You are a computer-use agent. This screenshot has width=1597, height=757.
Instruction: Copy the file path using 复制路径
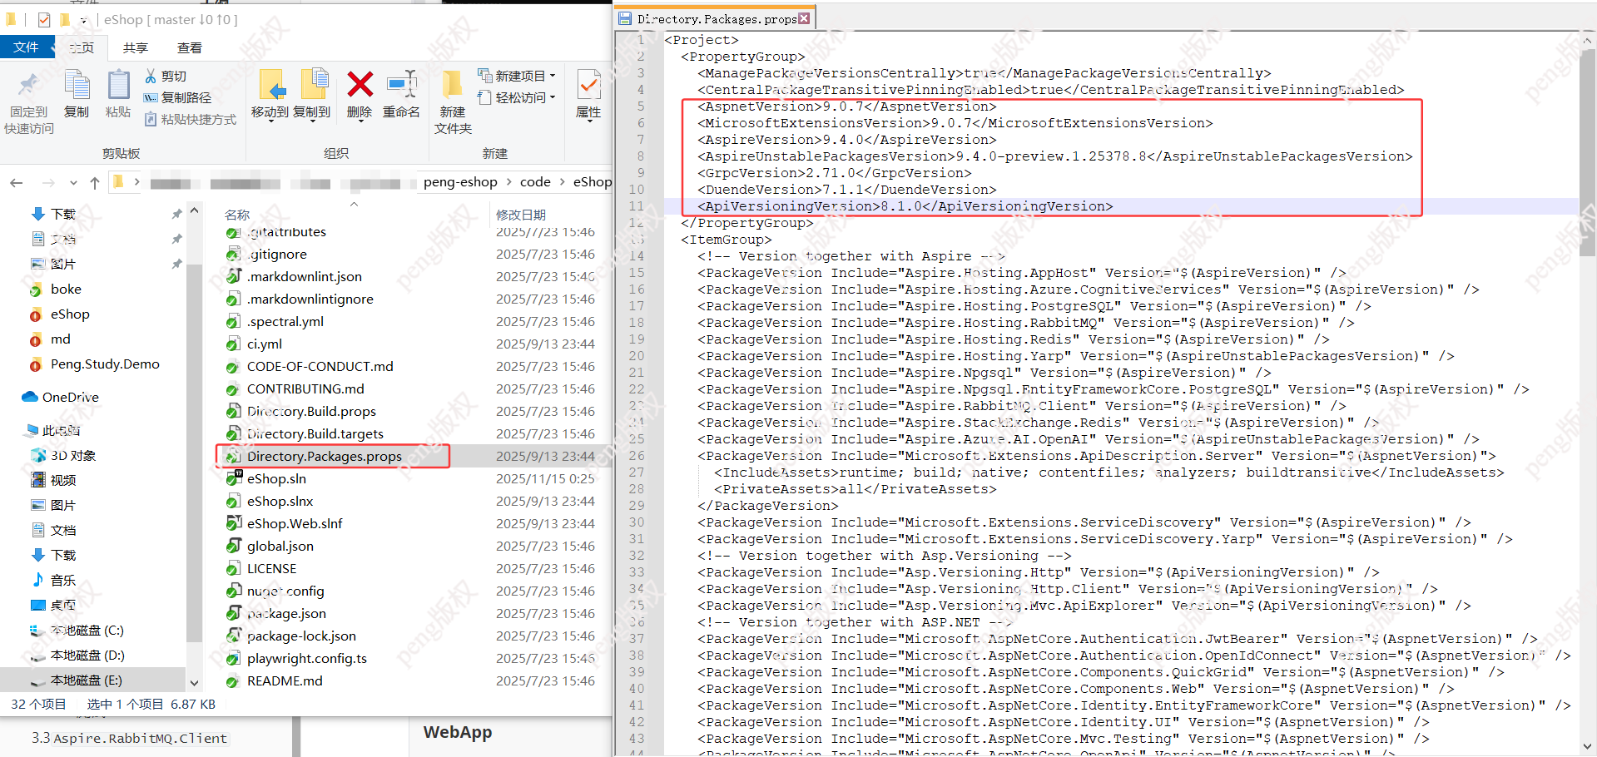[x=178, y=98]
